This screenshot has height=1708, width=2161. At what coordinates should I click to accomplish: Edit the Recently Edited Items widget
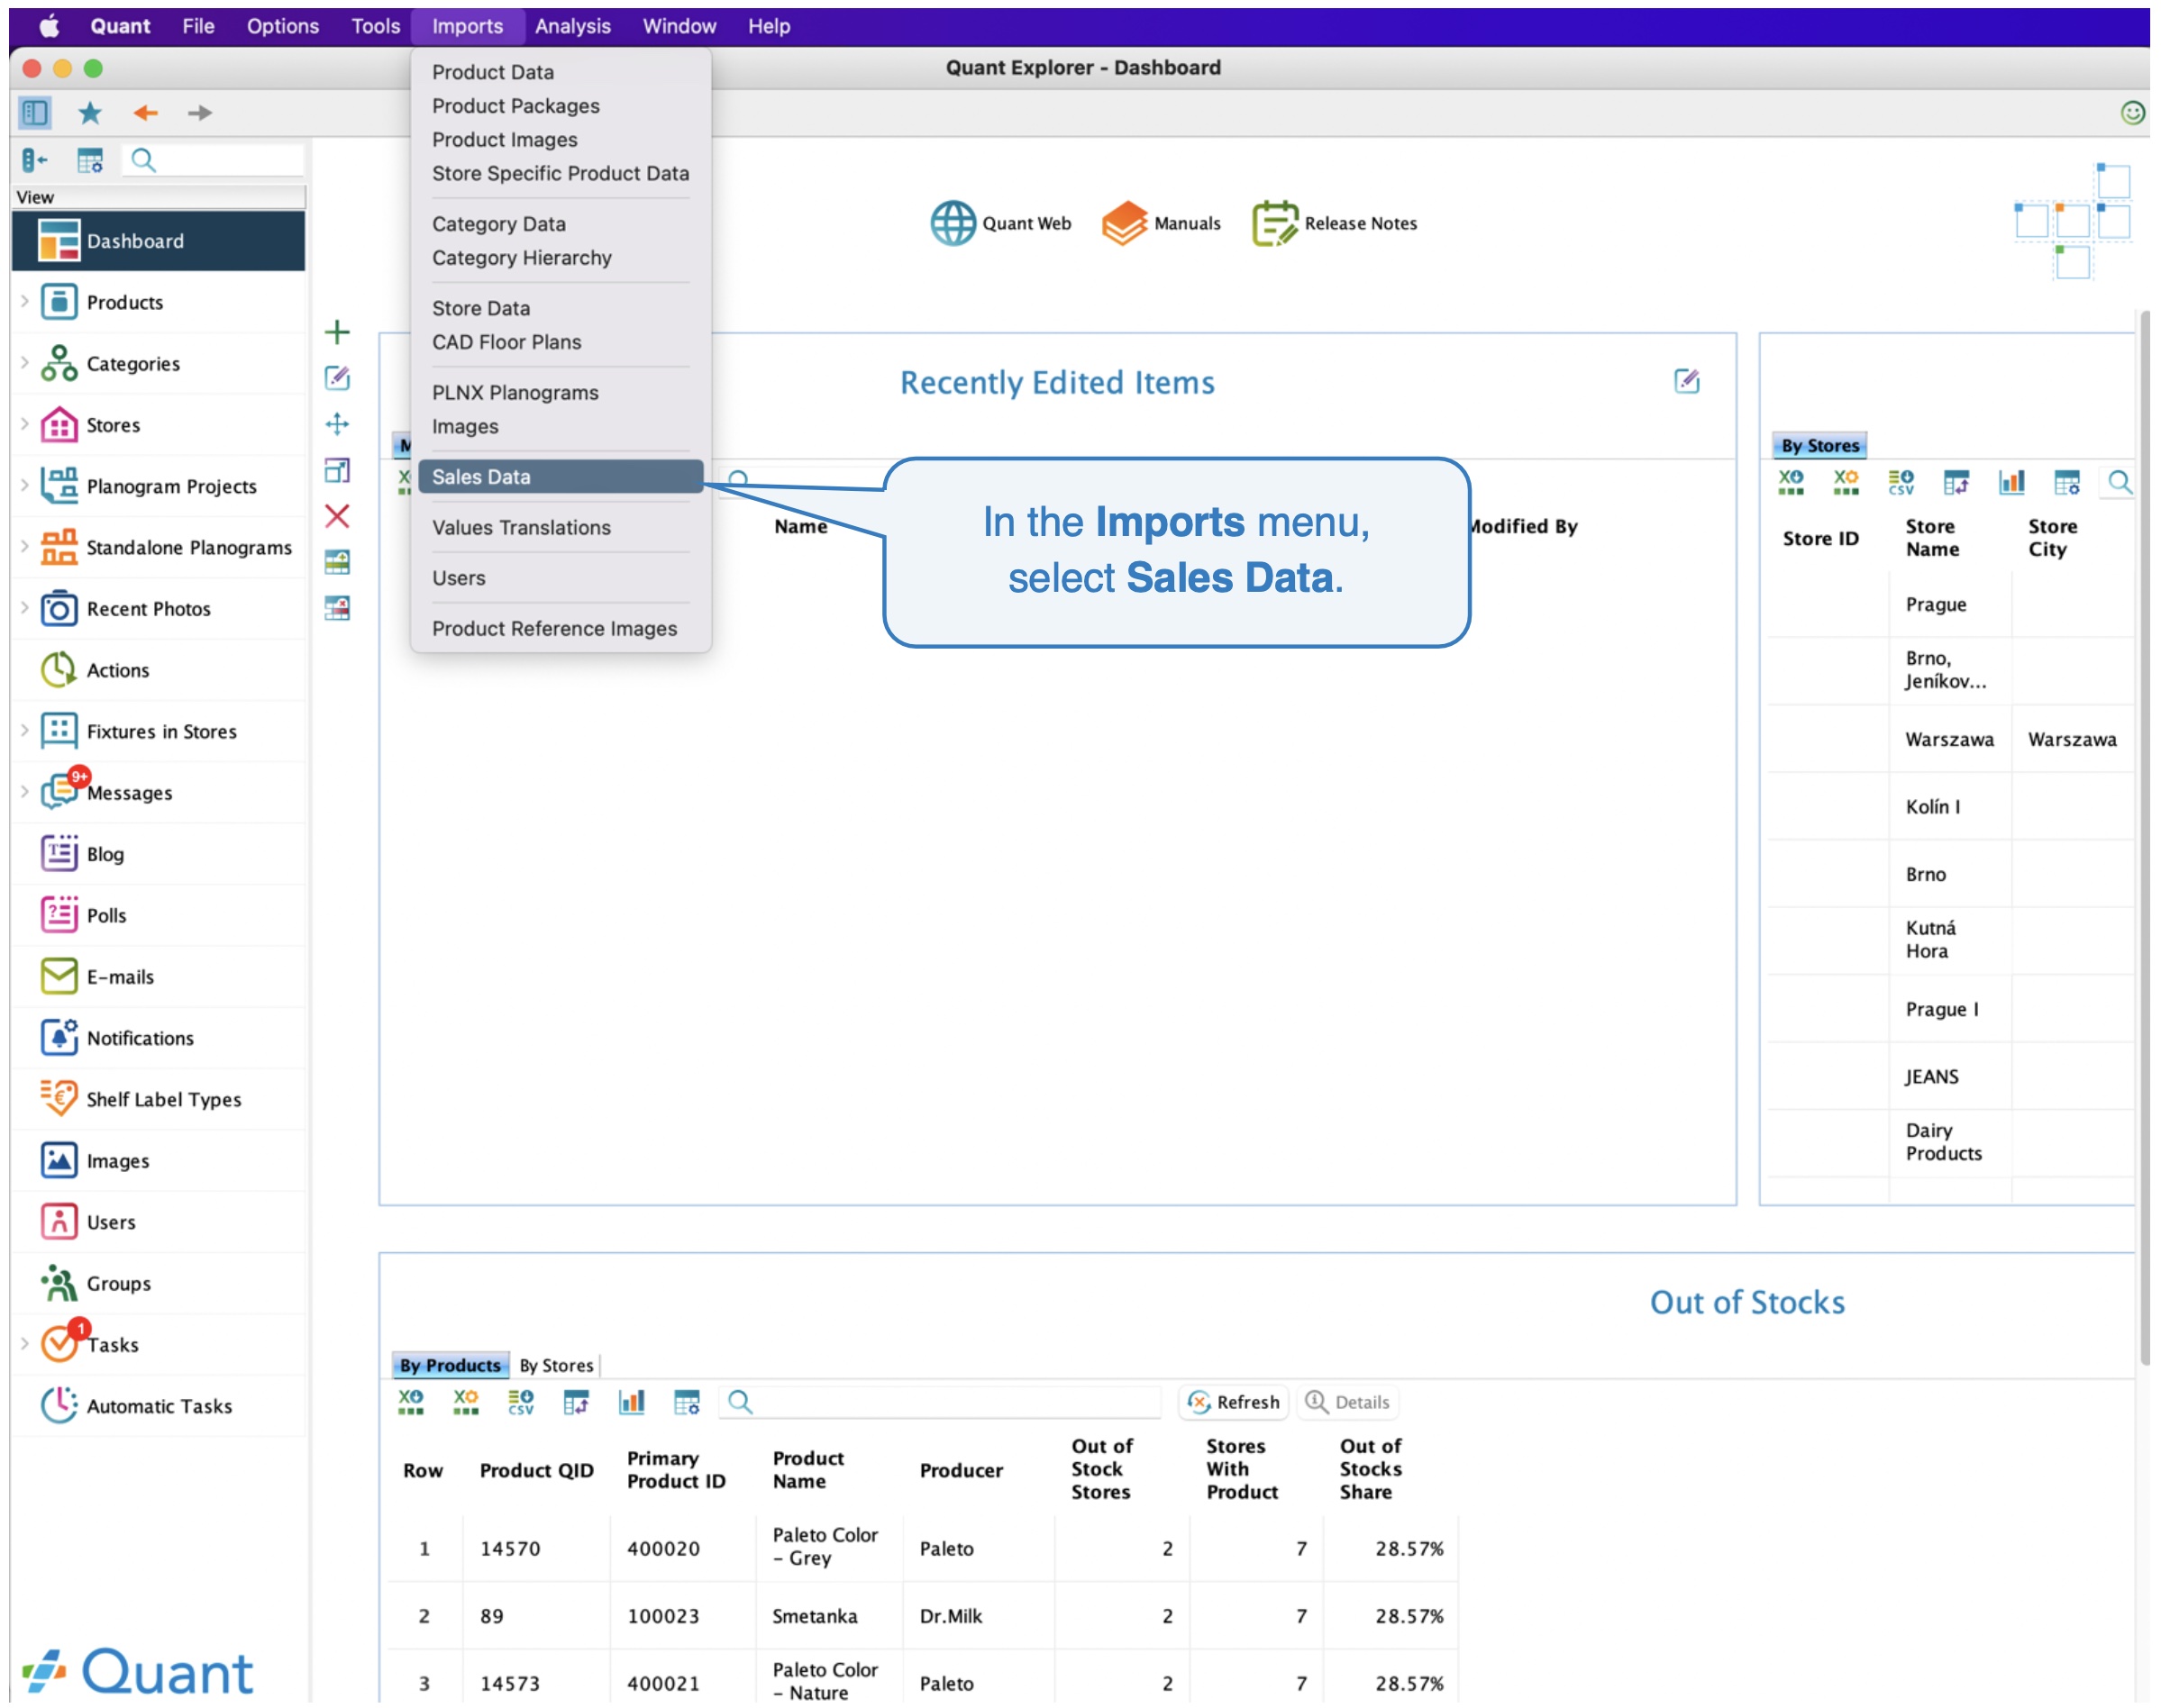coord(1687,381)
